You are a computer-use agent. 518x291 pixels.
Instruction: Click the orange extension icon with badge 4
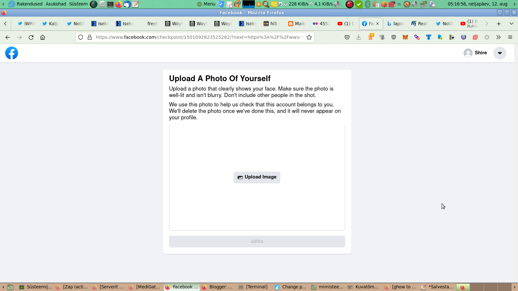click(x=371, y=37)
